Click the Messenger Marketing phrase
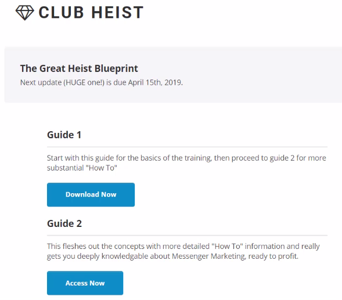Screen dimensions: 342x300 coord(208,256)
